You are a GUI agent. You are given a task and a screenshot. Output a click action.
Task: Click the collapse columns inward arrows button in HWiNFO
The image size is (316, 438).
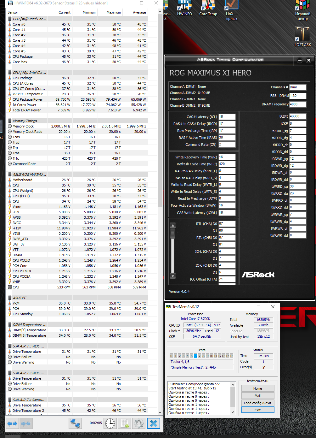(x=26, y=423)
